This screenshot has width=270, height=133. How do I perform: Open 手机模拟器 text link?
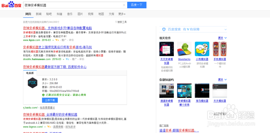point(220,59)
